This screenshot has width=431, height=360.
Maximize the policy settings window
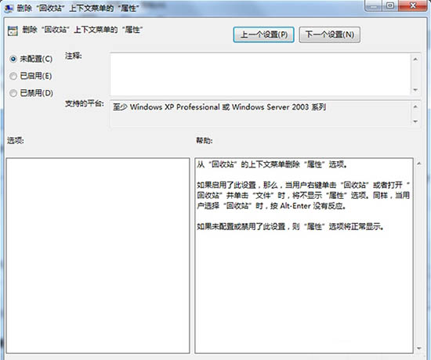pos(390,5)
